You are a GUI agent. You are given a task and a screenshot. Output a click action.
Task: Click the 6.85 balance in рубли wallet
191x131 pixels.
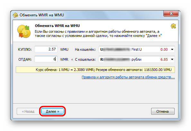click(164, 59)
